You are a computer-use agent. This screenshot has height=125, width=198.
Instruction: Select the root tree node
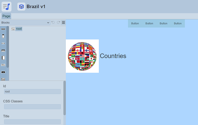19,29
